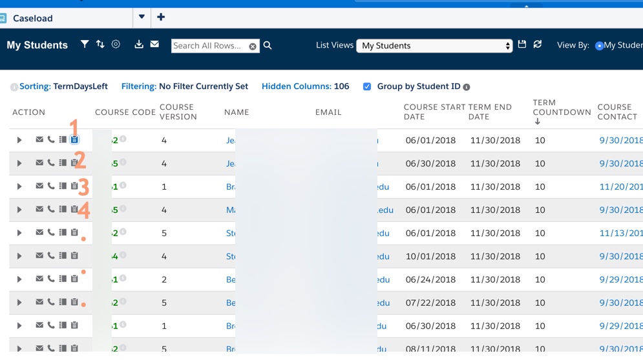The image size is (643, 360).
Task: Click the save list view icon
Action: coord(522,45)
